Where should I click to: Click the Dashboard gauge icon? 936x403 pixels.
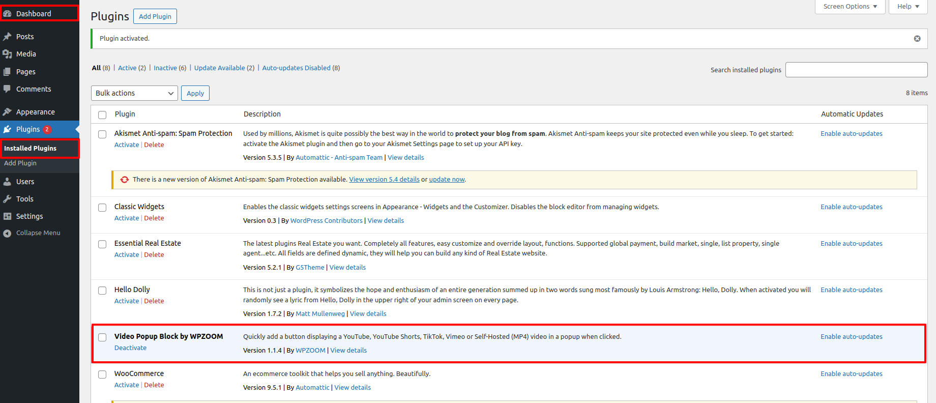[7, 14]
